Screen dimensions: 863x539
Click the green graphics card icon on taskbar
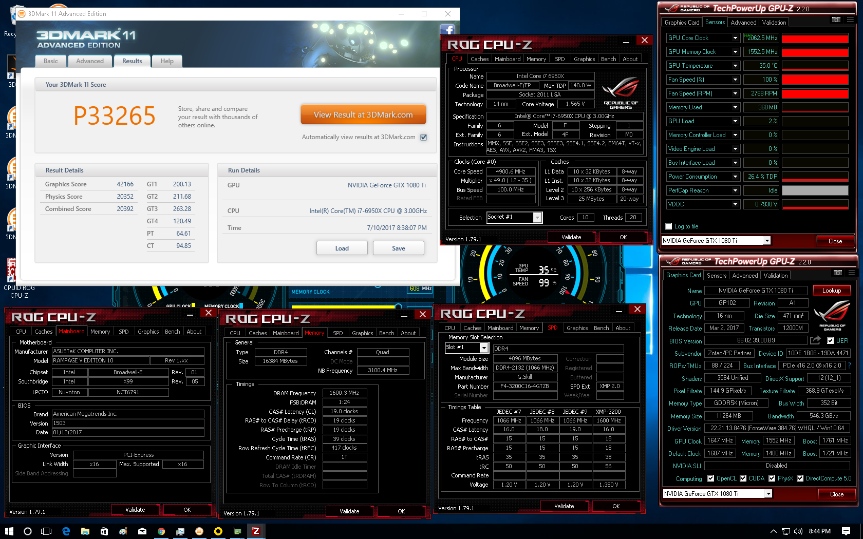coord(237,531)
